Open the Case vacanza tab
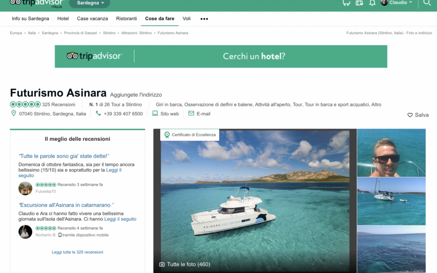 92,19
